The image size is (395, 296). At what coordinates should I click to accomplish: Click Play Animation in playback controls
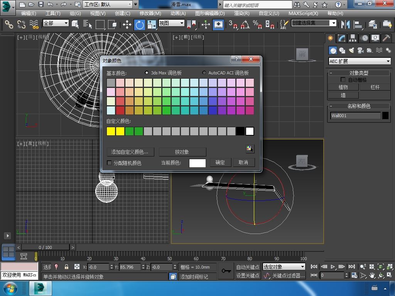click(333, 267)
